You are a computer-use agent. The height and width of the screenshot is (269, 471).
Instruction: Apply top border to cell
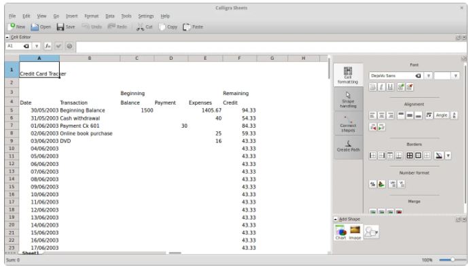coord(390,156)
